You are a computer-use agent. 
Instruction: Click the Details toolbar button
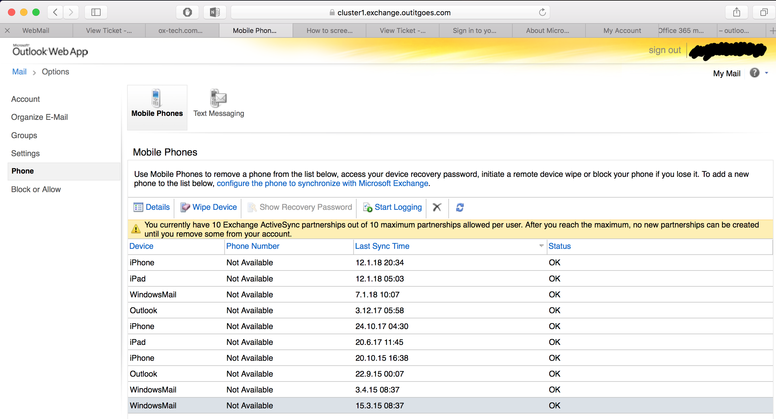pos(152,207)
